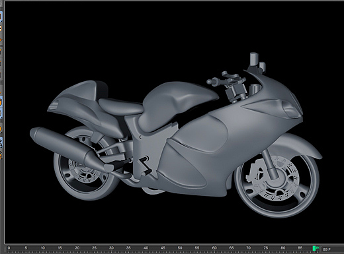This screenshot has width=344, height=254.
Task: Jump to frame 60 on the timeline ruler
Action: coord(214,248)
